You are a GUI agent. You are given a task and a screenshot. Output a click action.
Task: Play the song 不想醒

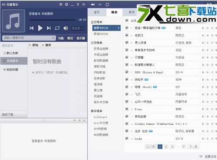pyautogui.click(x=203, y=57)
